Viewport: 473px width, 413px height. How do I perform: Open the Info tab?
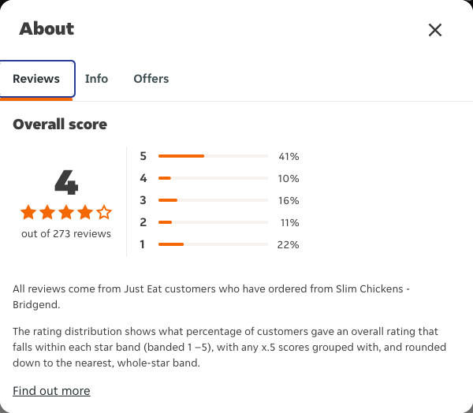pyautogui.click(x=96, y=79)
